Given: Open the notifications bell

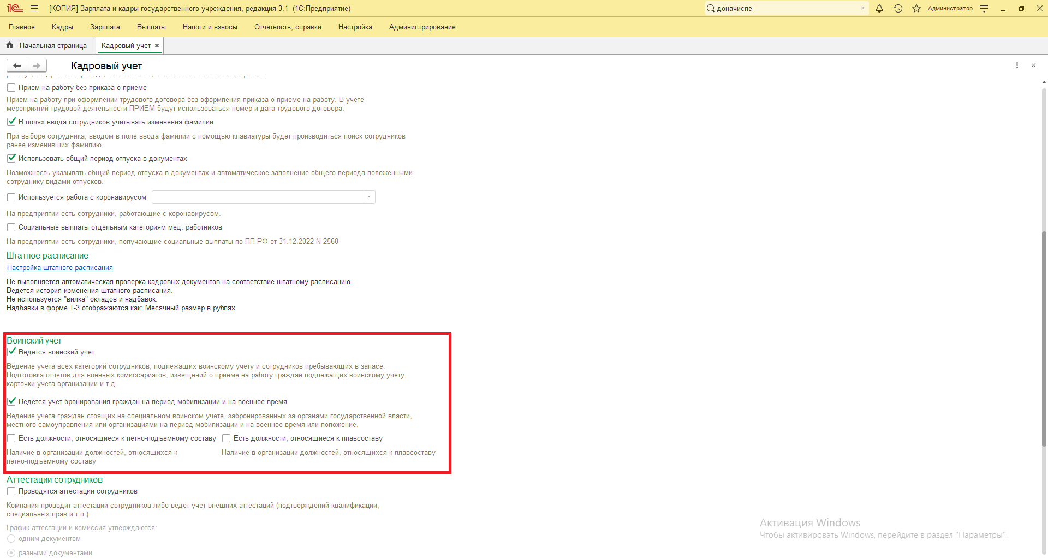Looking at the screenshot, I should (879, 8).
